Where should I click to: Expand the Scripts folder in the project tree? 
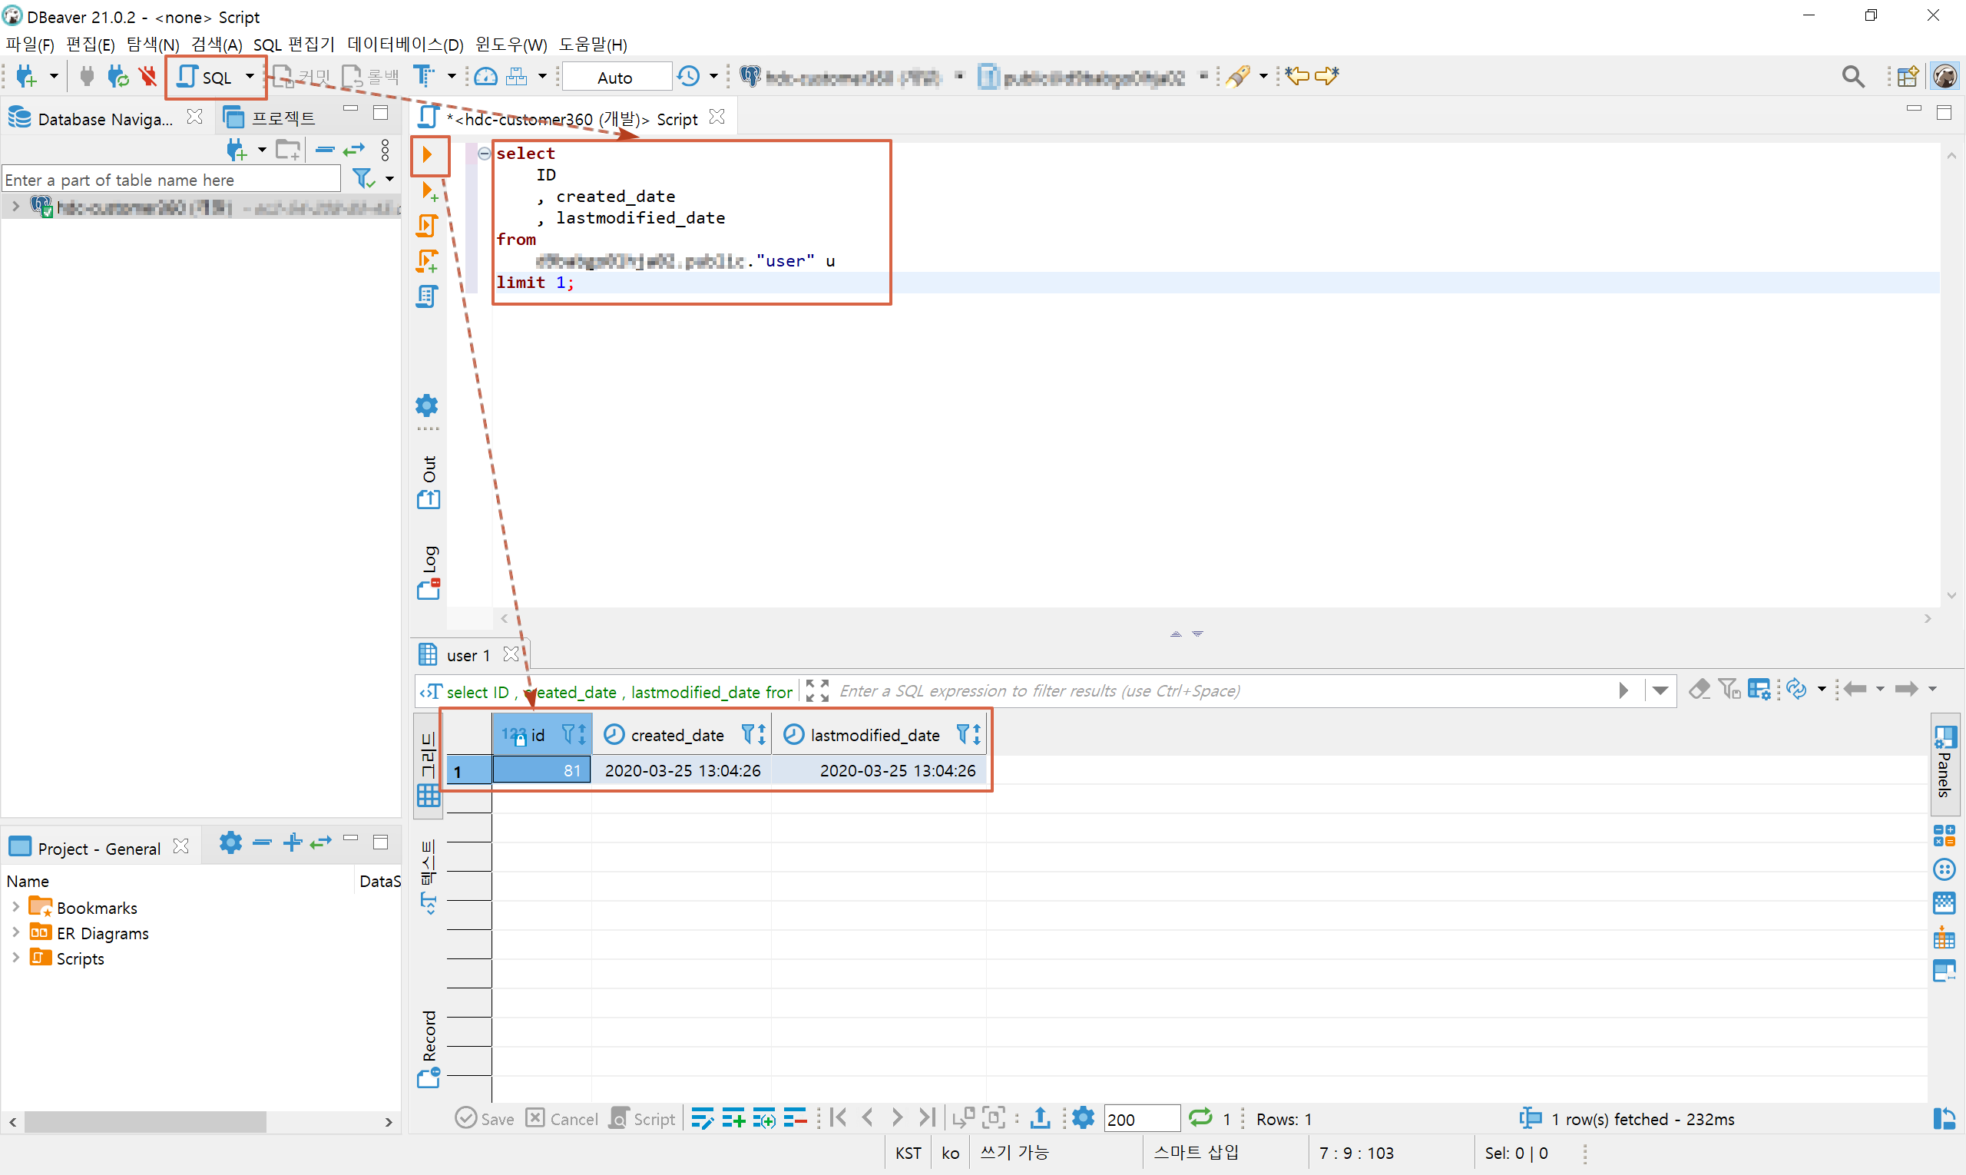coord(16,957)
